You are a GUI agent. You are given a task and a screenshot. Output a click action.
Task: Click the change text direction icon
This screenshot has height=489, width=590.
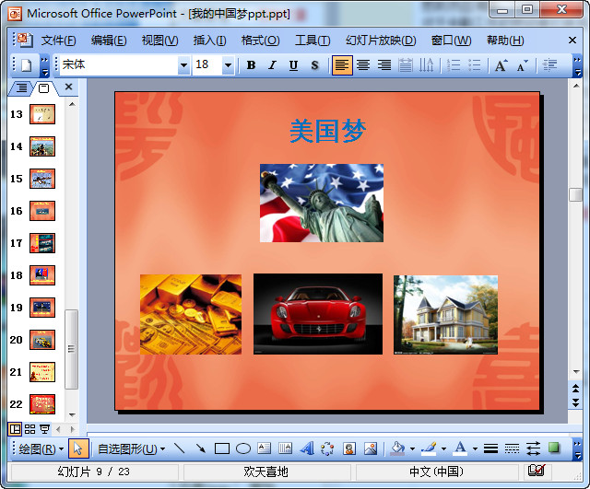point(426,65)
